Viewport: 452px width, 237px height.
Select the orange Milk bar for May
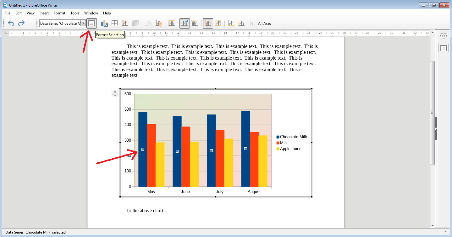click(152, 155)
